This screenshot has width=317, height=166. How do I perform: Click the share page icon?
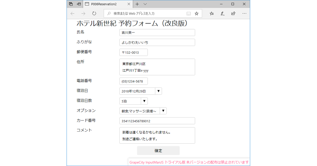coord(233,13)
